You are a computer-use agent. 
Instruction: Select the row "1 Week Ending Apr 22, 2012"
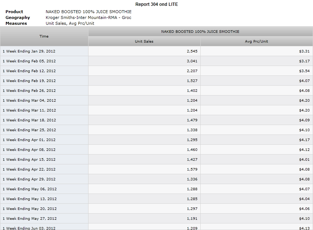click(x=156, y=169)
